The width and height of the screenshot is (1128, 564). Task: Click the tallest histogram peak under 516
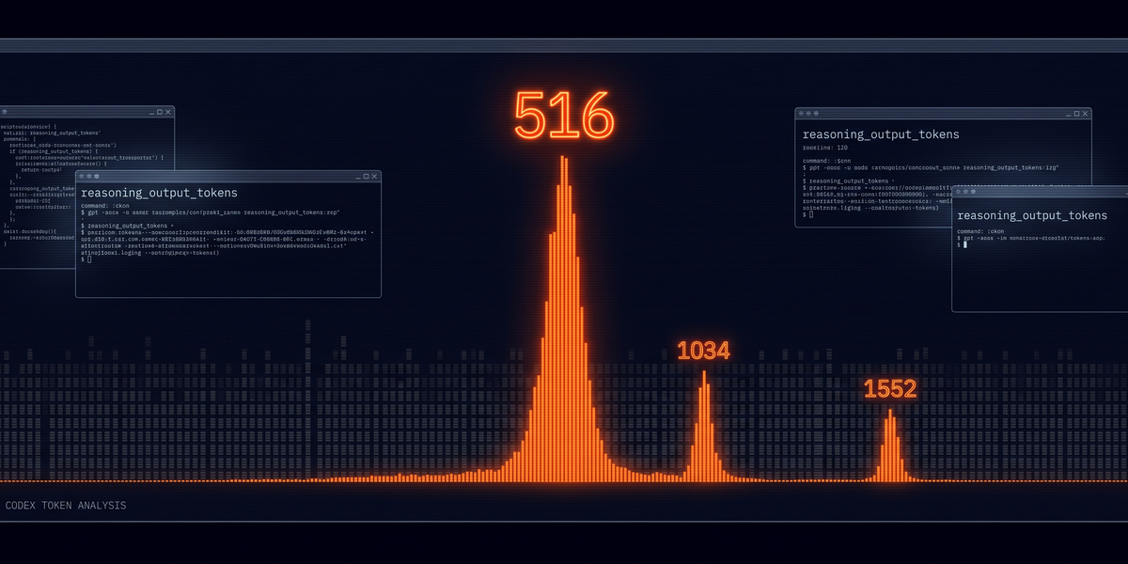564,320
